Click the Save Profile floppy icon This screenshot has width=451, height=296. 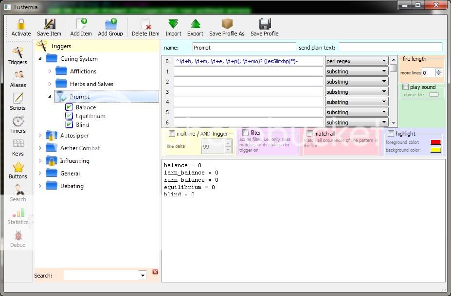pos(265,24)
